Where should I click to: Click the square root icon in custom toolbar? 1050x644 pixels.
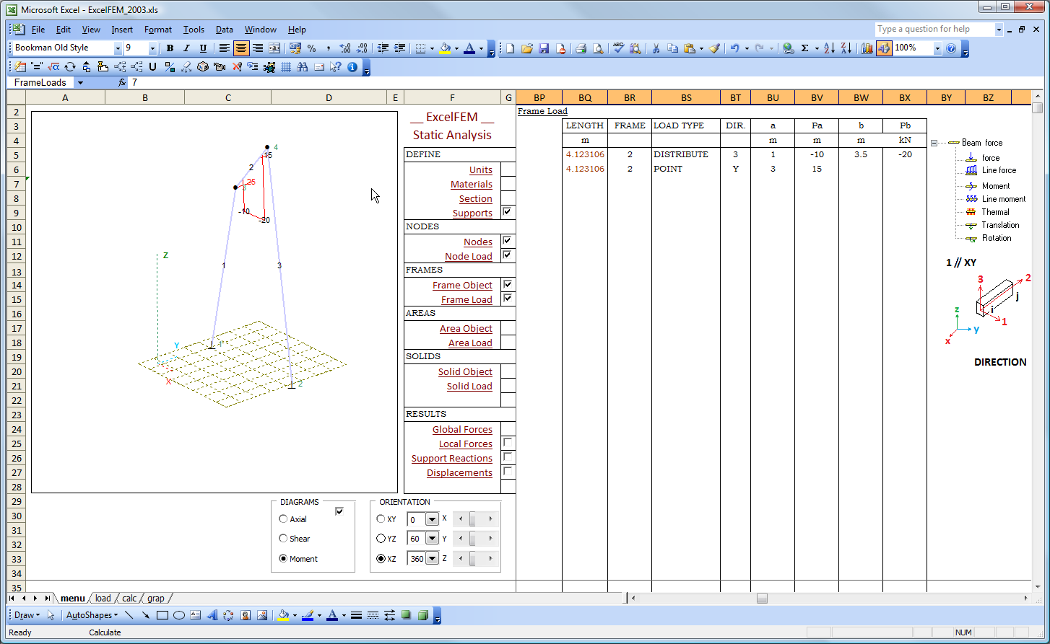pyautogui.click(x=53, y=67)
